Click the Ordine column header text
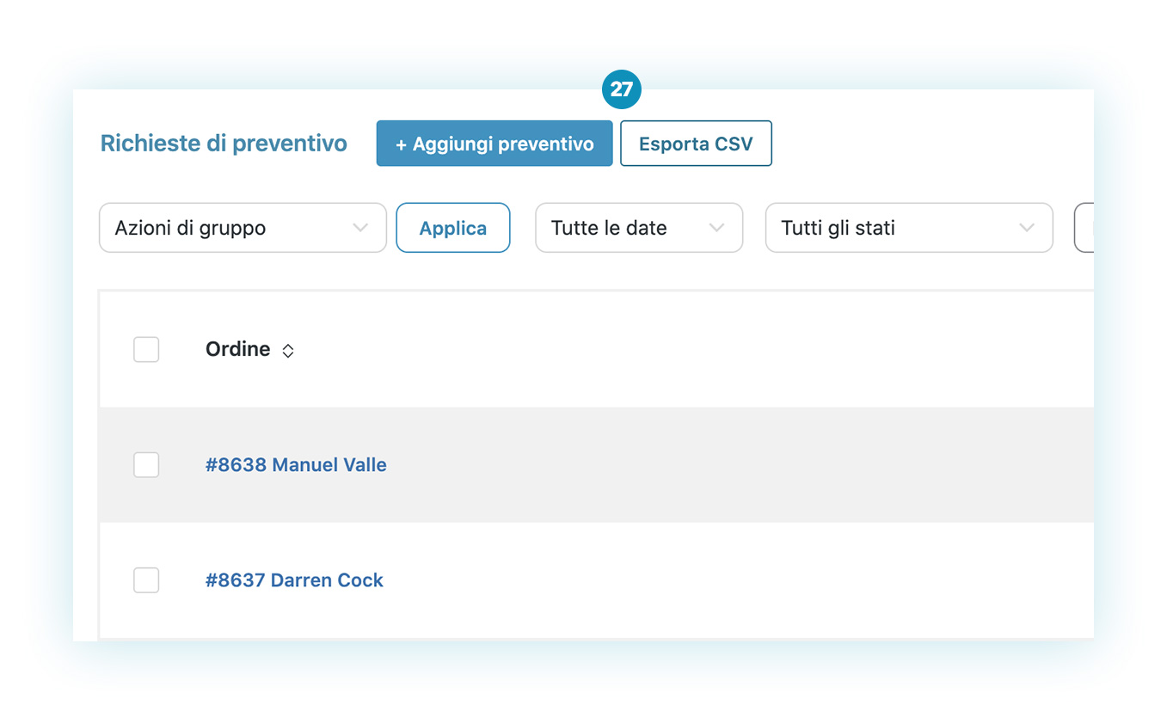 (x=238, y=349)
